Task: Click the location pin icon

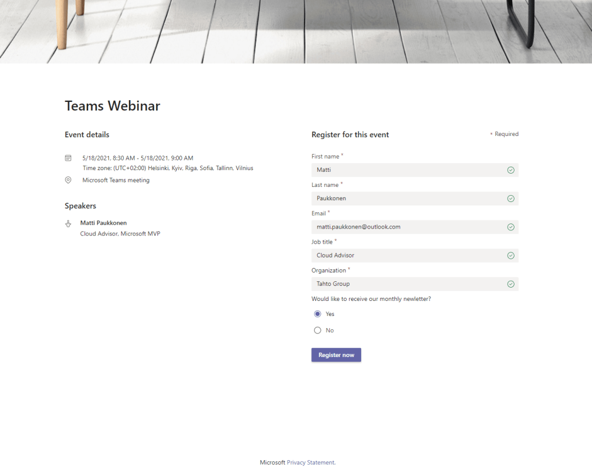Action: click(68, 180)
